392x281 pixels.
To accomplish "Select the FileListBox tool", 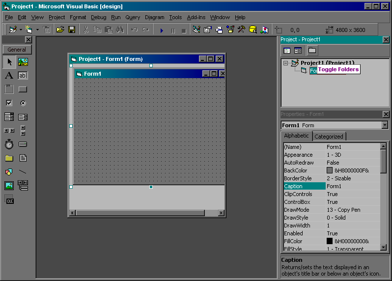I will 23,158.
